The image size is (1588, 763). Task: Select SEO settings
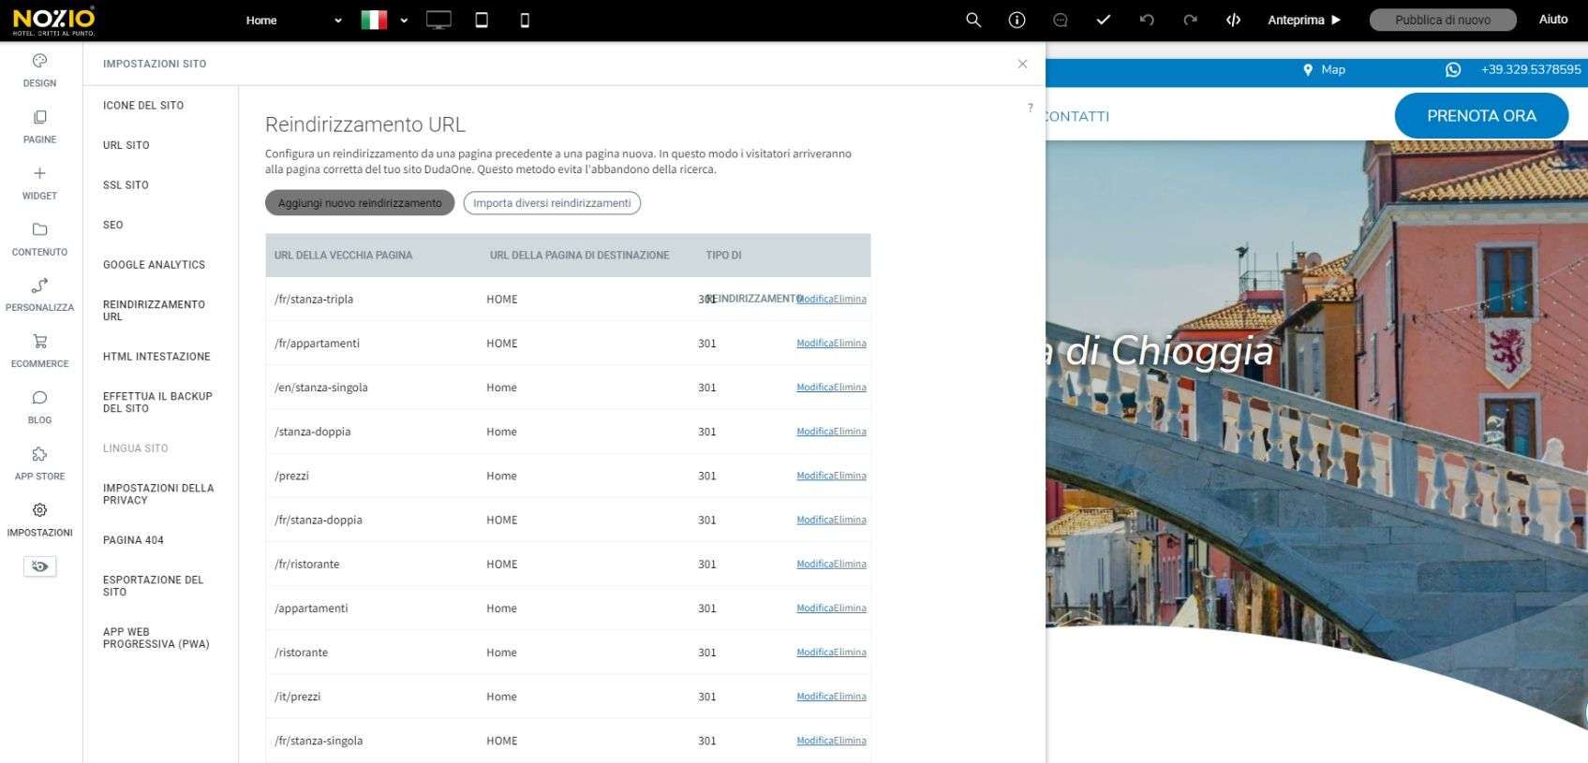pyautogui.click(x=113, y=225)
